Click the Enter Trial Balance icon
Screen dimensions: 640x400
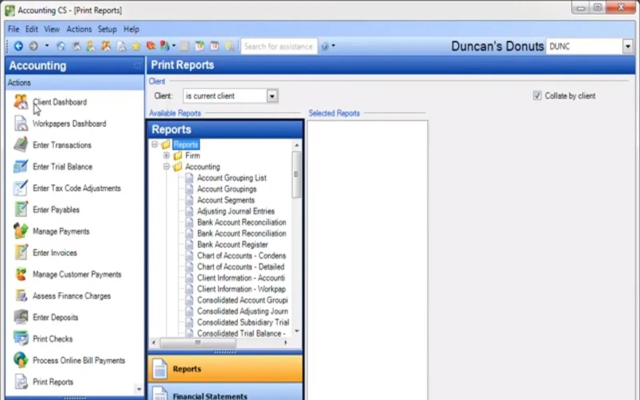pyautogui.click(x=20, y=166)
